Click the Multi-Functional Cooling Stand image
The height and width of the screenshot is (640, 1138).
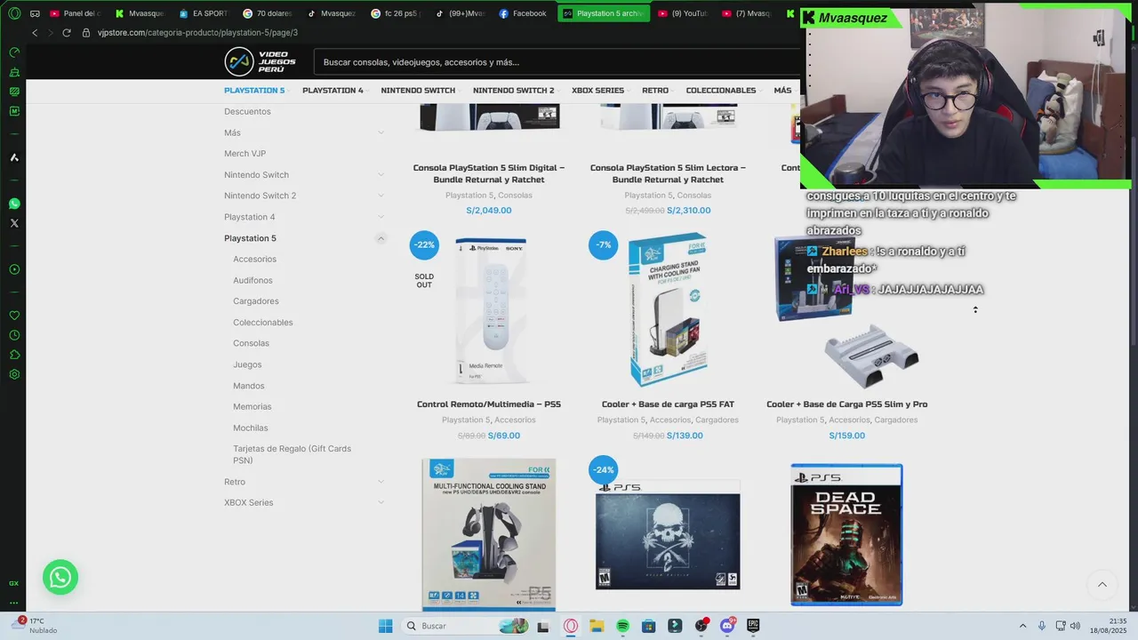click(x=489, y=535)
